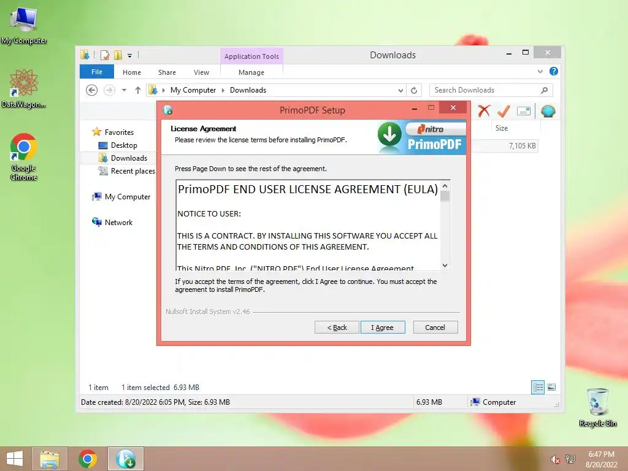Open Explorer help question mark icon
628x471 pixels.
554,71
